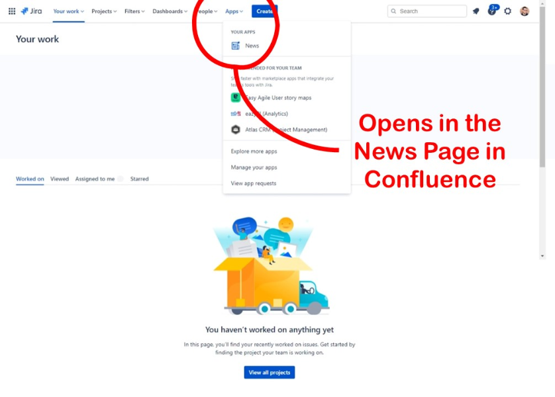Open the notifications bell icon

[x=476, y=11]
